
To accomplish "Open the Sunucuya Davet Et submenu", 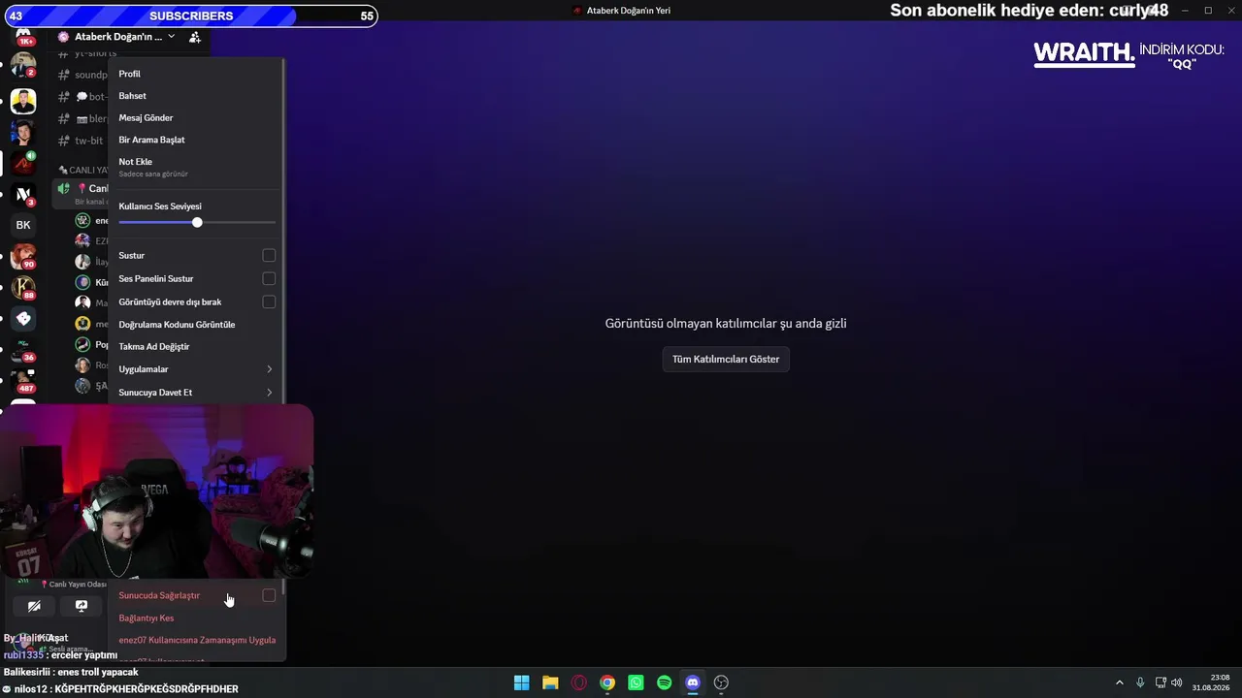I will (196, 393).
